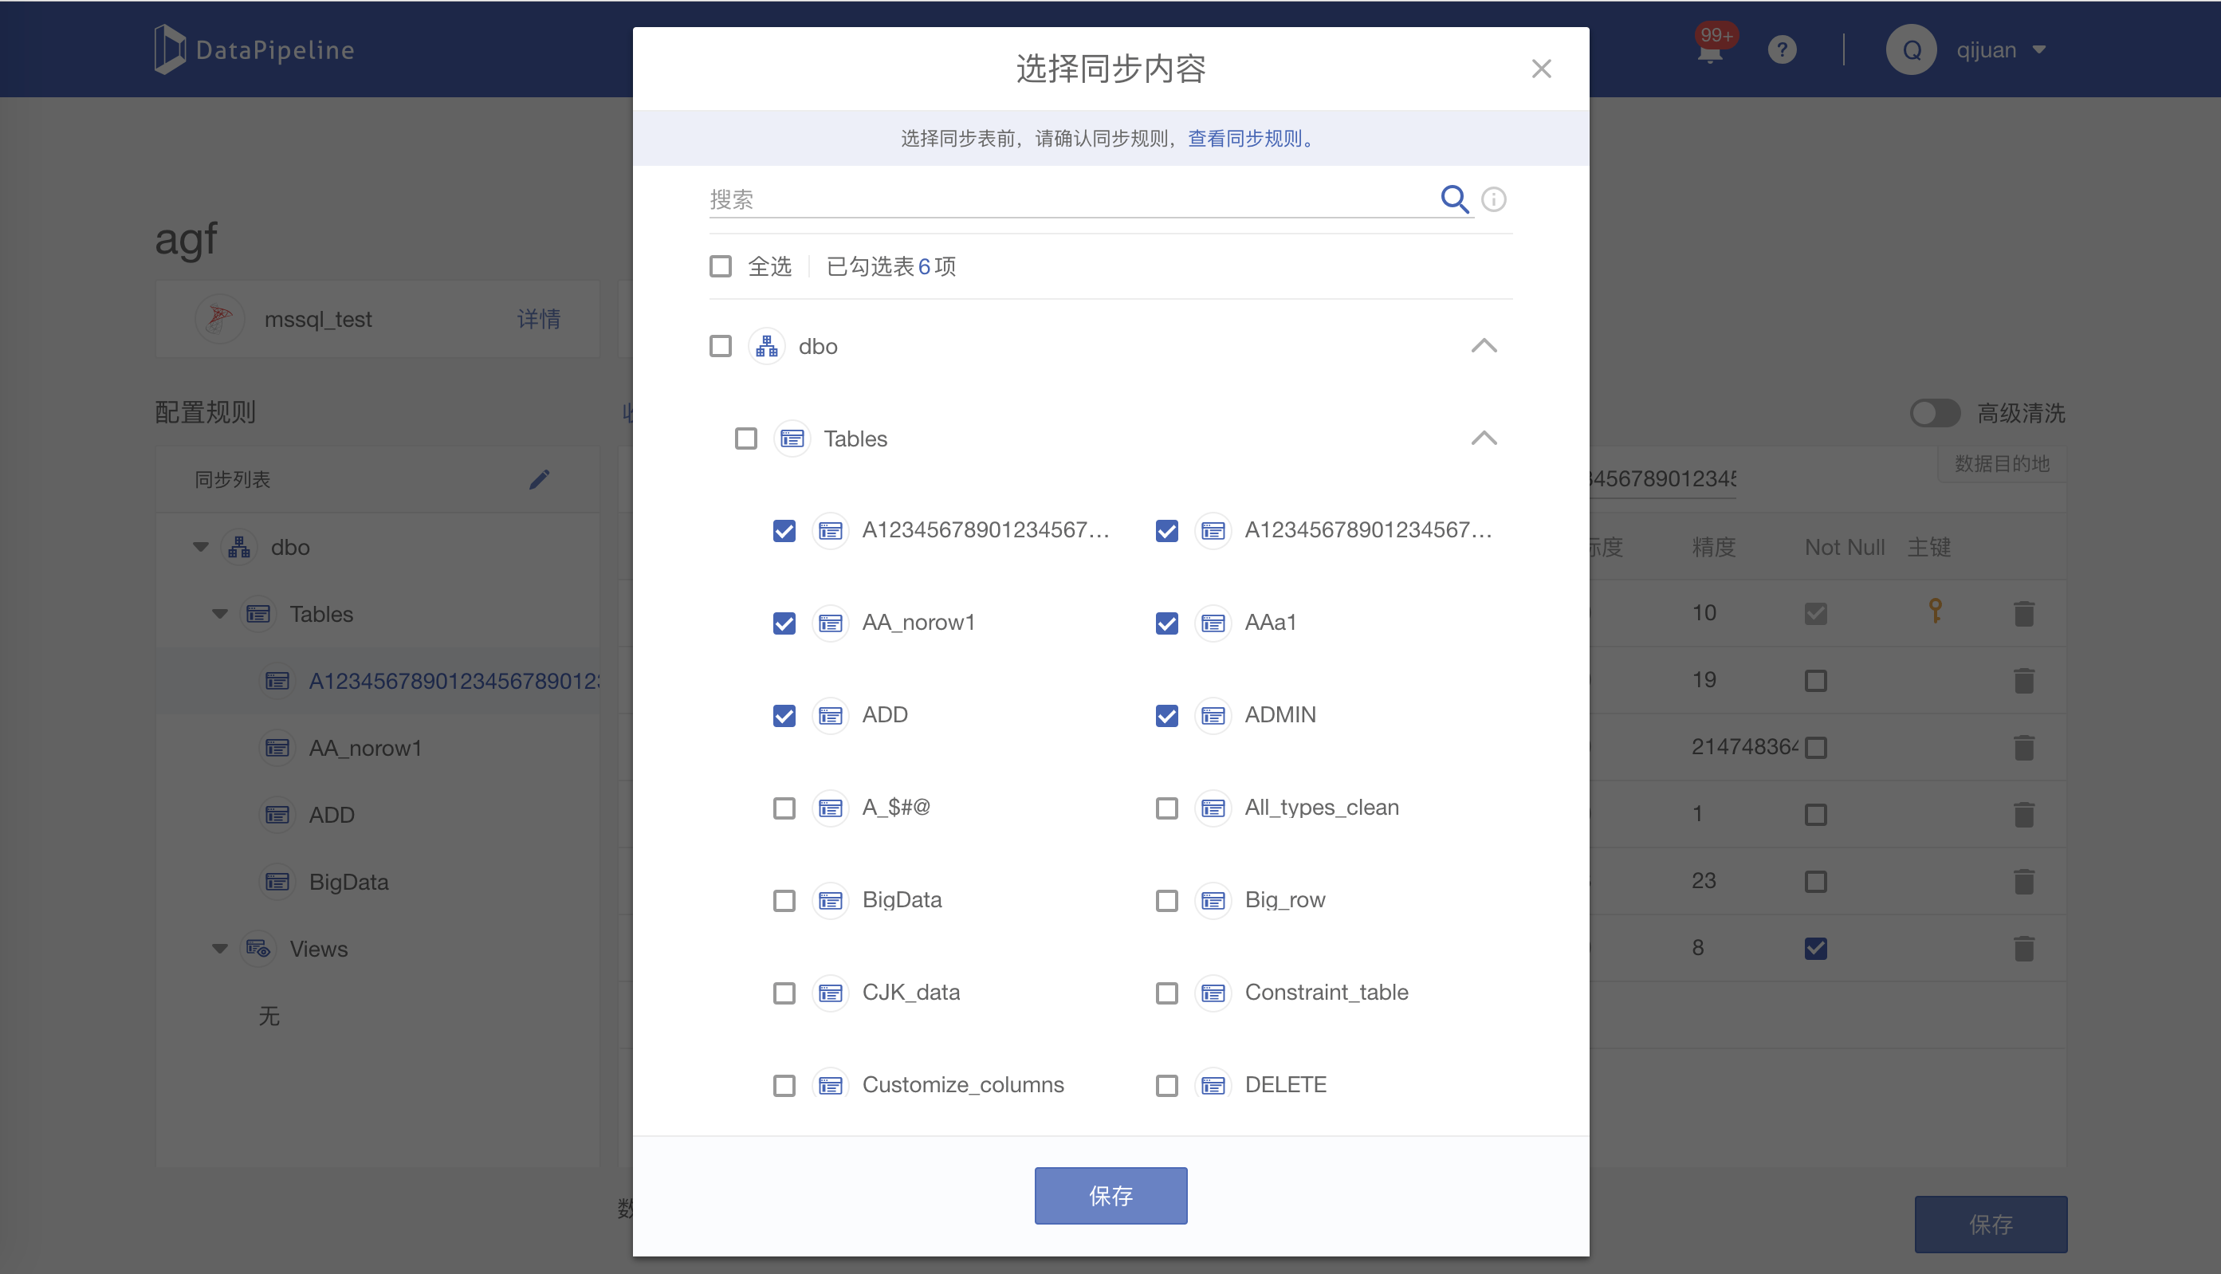Select AA_norow1 in sidebar tree
The image size is (2221, 1274).
click(x=365, y=748)
